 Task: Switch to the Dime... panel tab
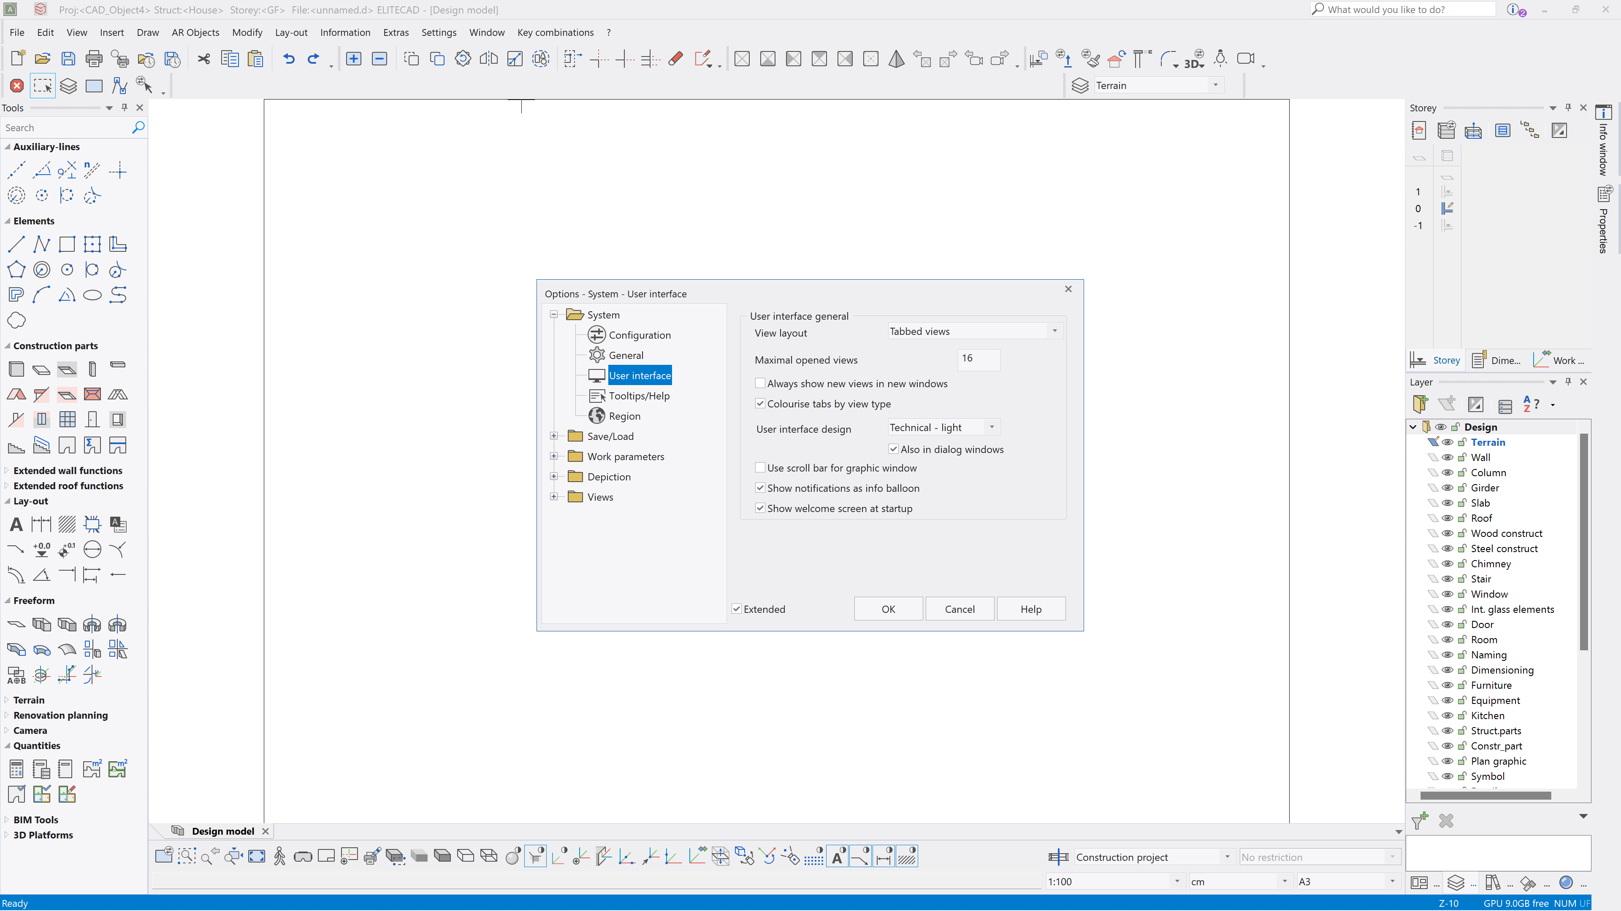tap(1497, 360)
